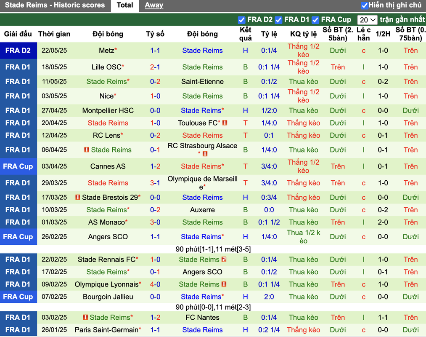426x337 pixels.
Task: Toggle the Hiển thị ghi chú checkbox
Action: point(365,5)
